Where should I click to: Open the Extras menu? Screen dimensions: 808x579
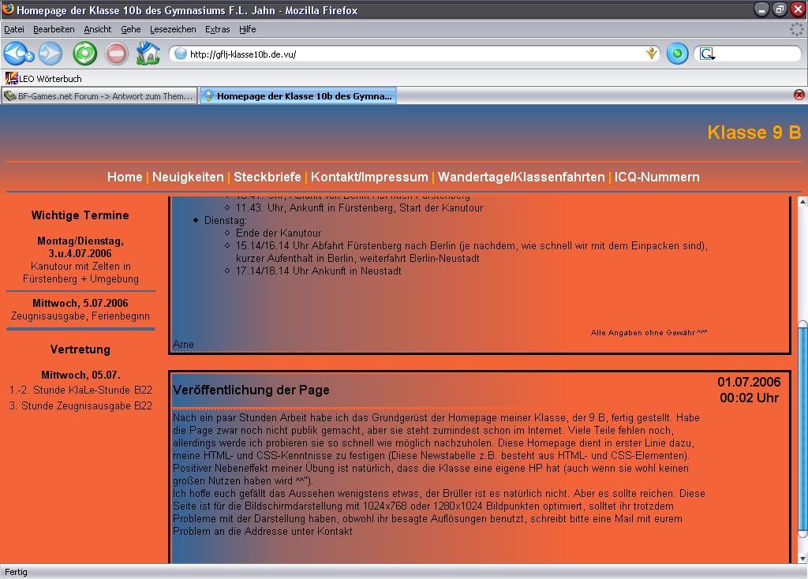(x=217, y=29)
